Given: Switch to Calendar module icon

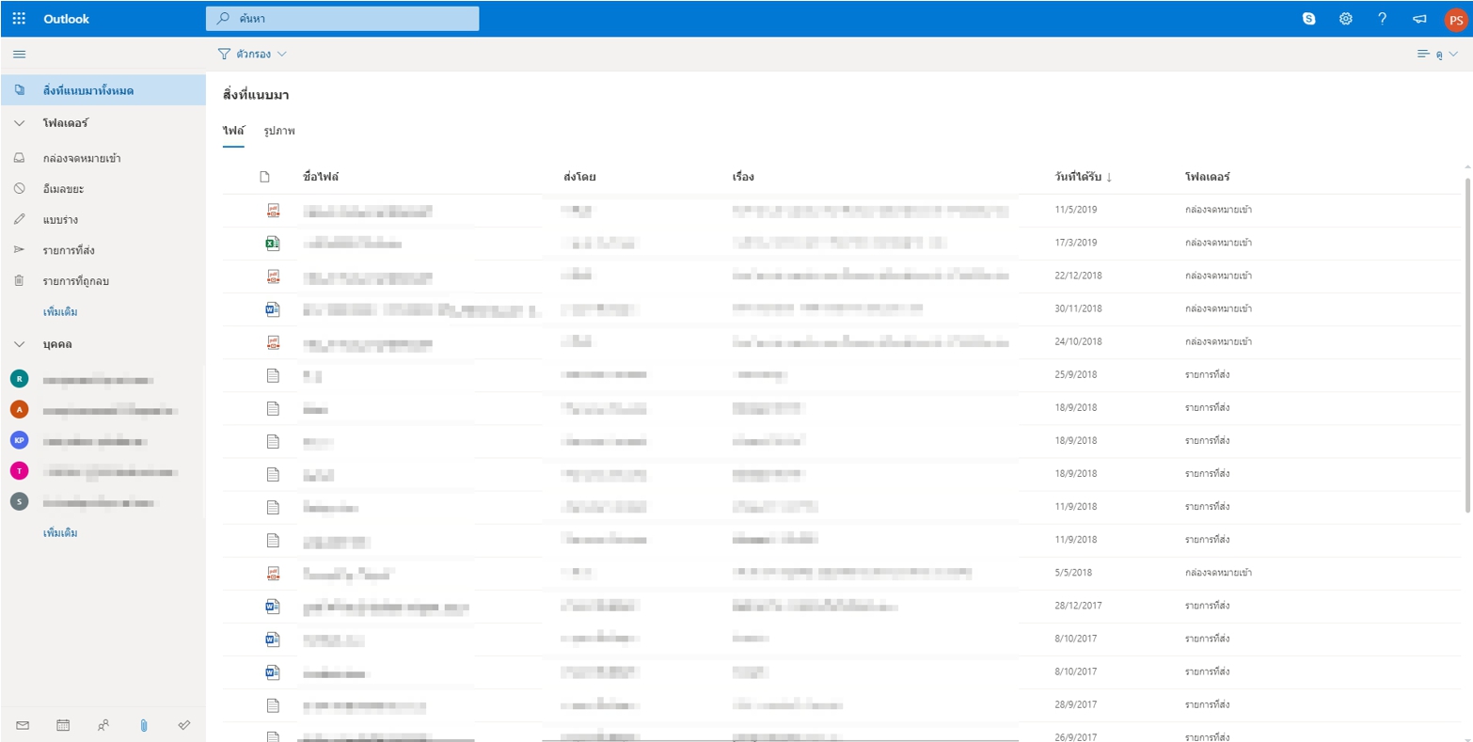Looking at the screenshot, I should tap(63, 725).
